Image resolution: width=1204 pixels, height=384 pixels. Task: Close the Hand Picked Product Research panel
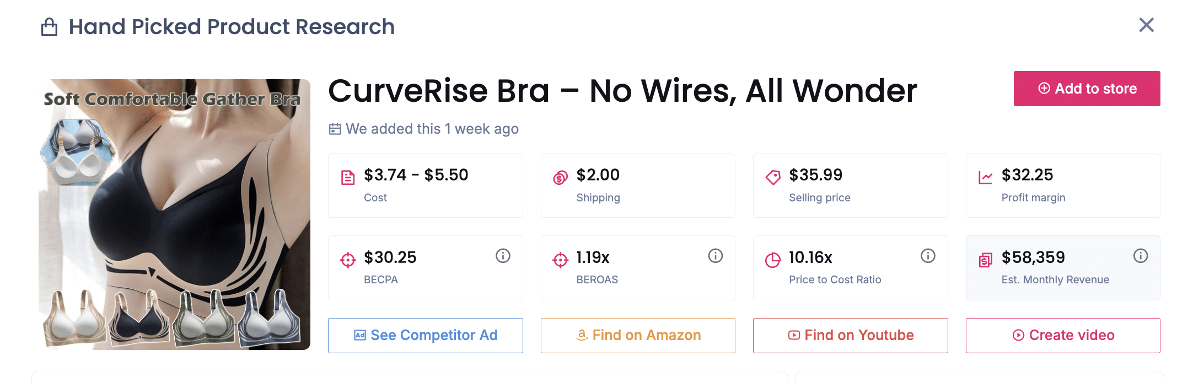click(1146, 25)
